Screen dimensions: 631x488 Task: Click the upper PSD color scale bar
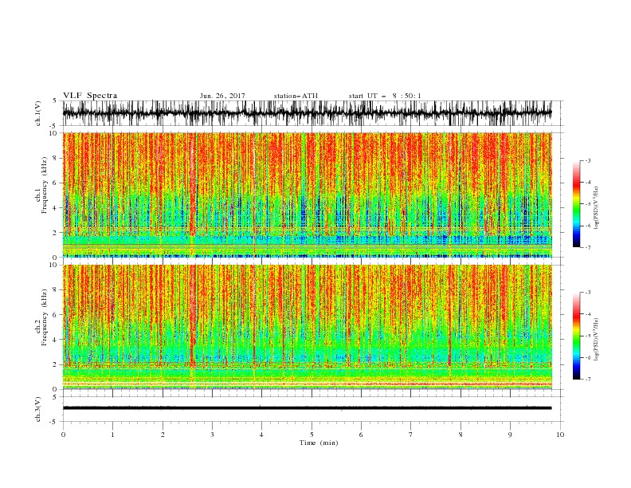coord(576,204)
